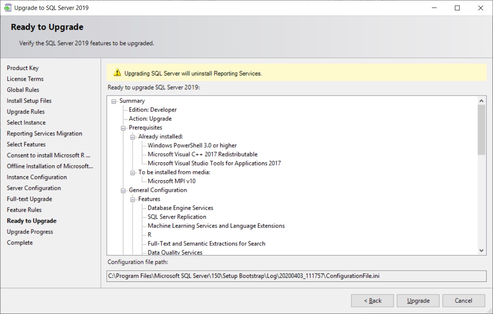493x314 pixels.
Task: Select the Action: Upgrade row
Action: coord(150,119)
